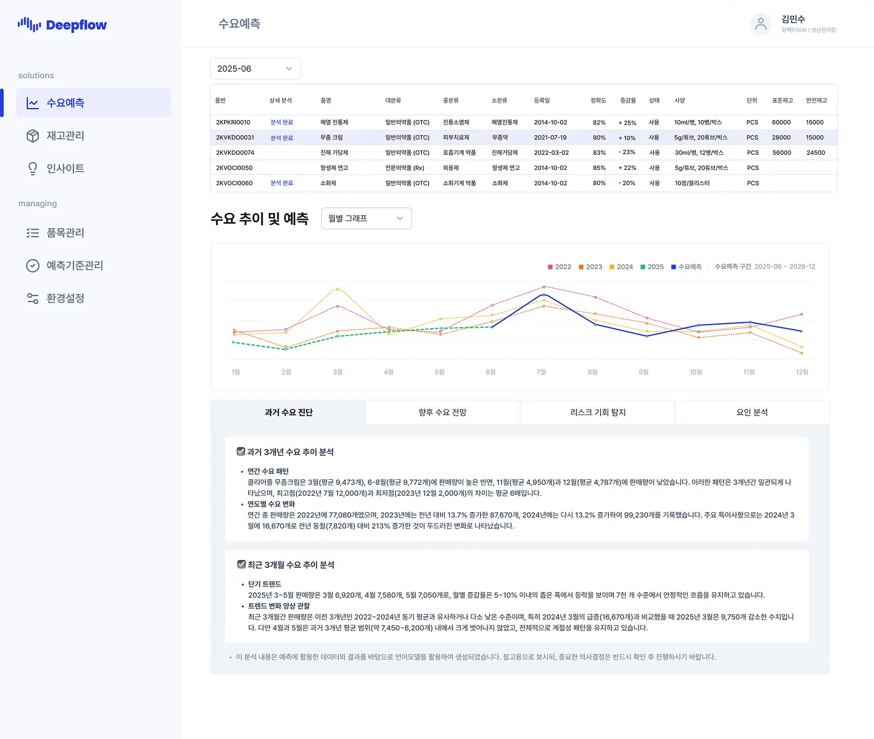Open 분석 완료 link for 2KVOCI0060
874x739 pixels.
pyautogui.click(x=282, y=183)
